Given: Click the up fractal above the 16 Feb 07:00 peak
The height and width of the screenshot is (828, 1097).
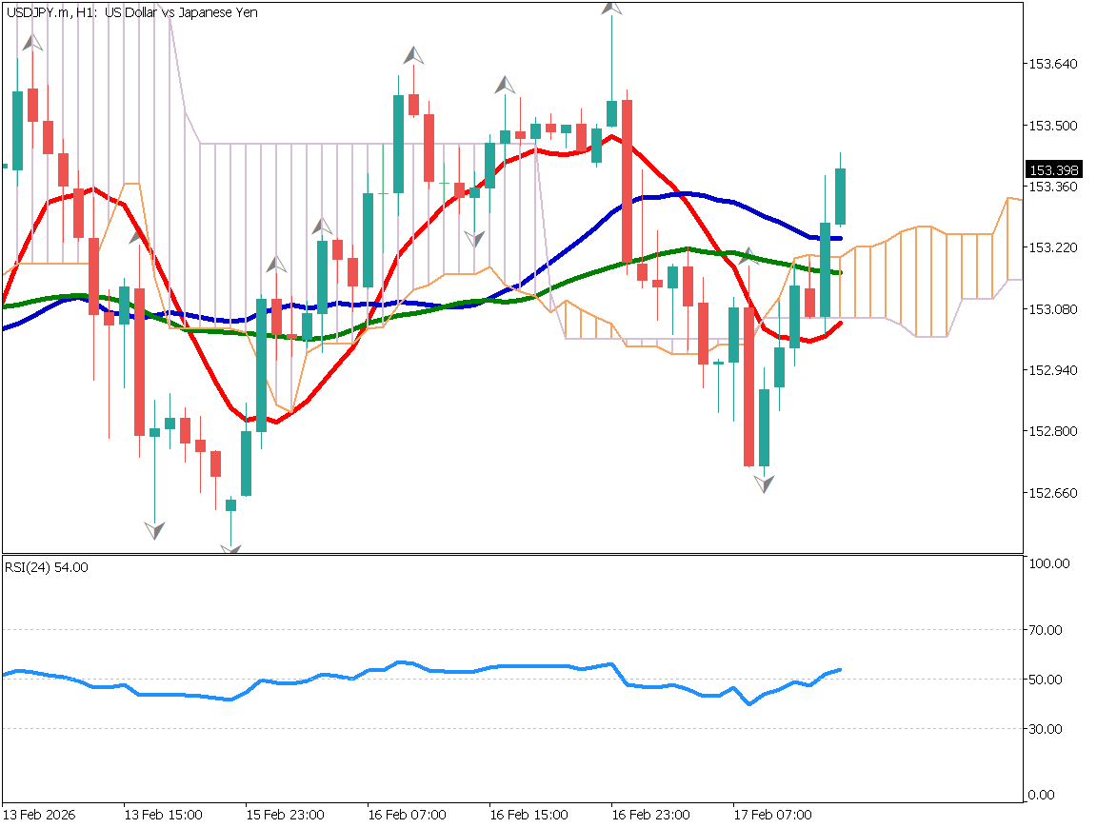Looking at the screenshot, I should point(412,55).
